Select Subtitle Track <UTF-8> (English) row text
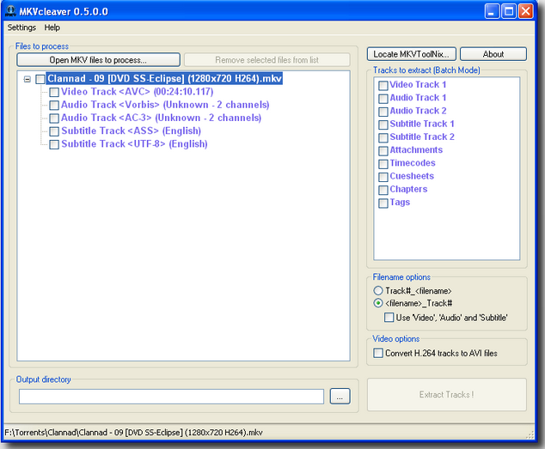545x449 pixels. coord(134,144)
